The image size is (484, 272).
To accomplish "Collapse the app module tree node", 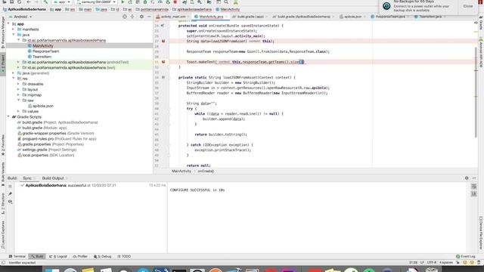I will (8, 23).
